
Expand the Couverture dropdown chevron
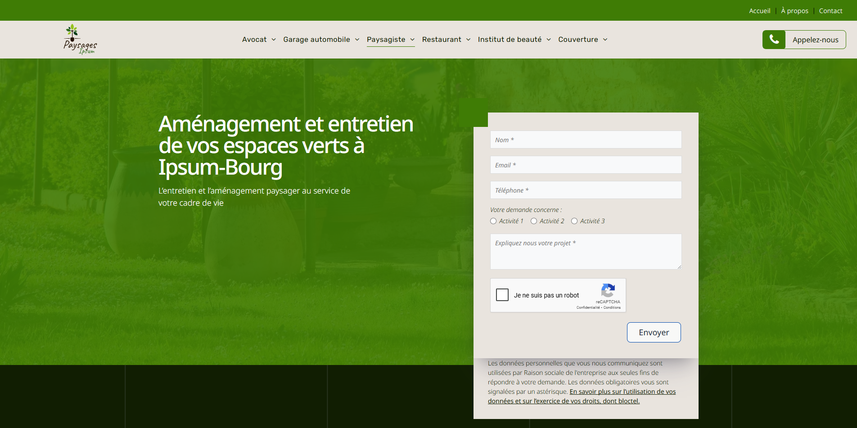(x=605, y=40)
